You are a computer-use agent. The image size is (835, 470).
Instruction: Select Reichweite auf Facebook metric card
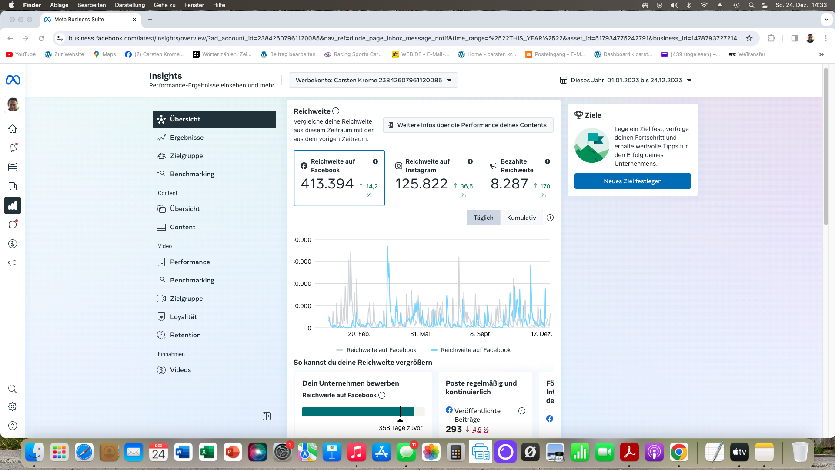click(339, 178)
